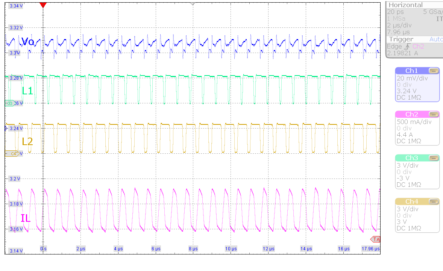Viewport: 443px width, 271px height.
Task: Click the red TA annotation marker
Action: (x=375, y=239)
